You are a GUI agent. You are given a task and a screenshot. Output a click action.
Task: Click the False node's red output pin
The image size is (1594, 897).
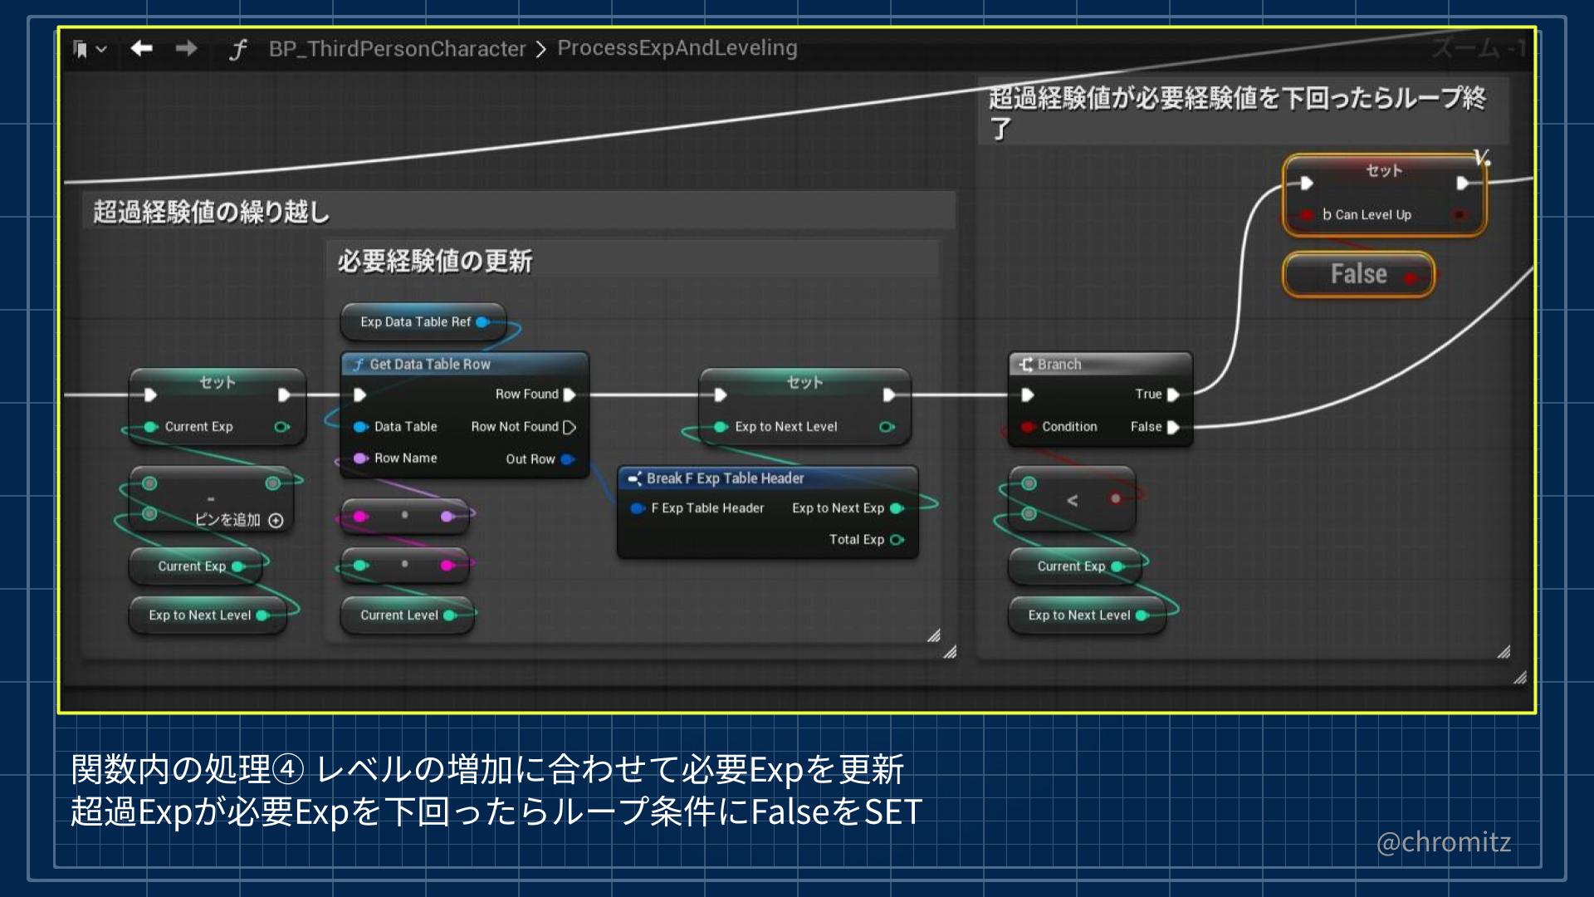[1410, 278]
